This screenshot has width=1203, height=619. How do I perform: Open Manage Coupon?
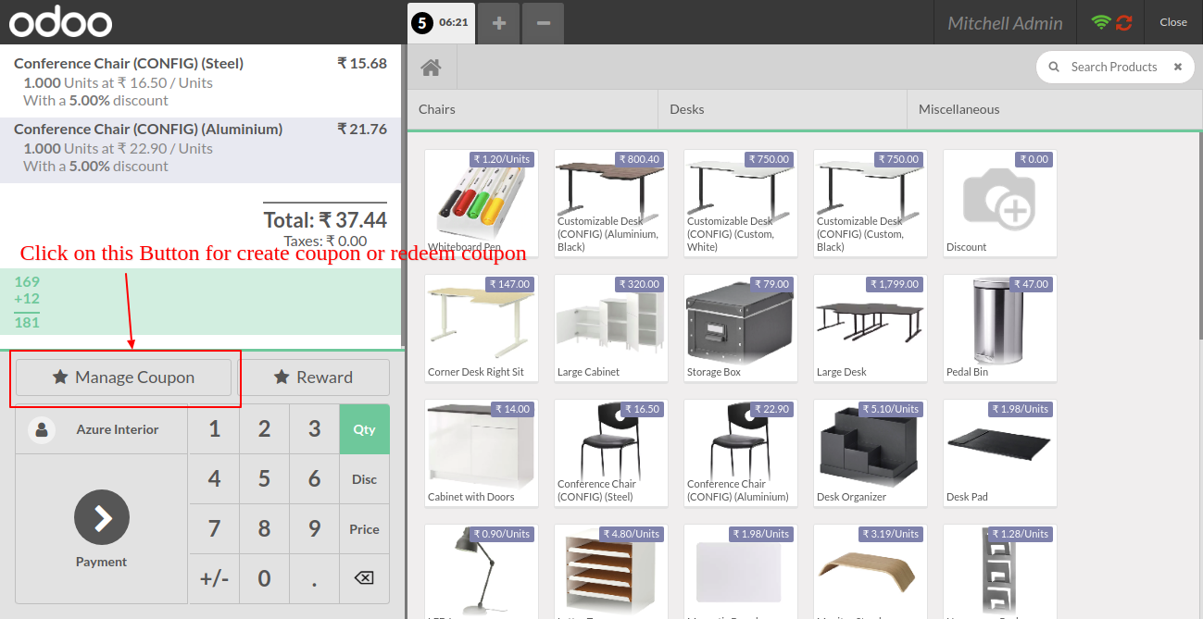point(123,378)
